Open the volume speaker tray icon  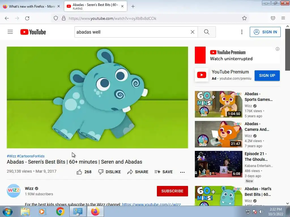261,212
